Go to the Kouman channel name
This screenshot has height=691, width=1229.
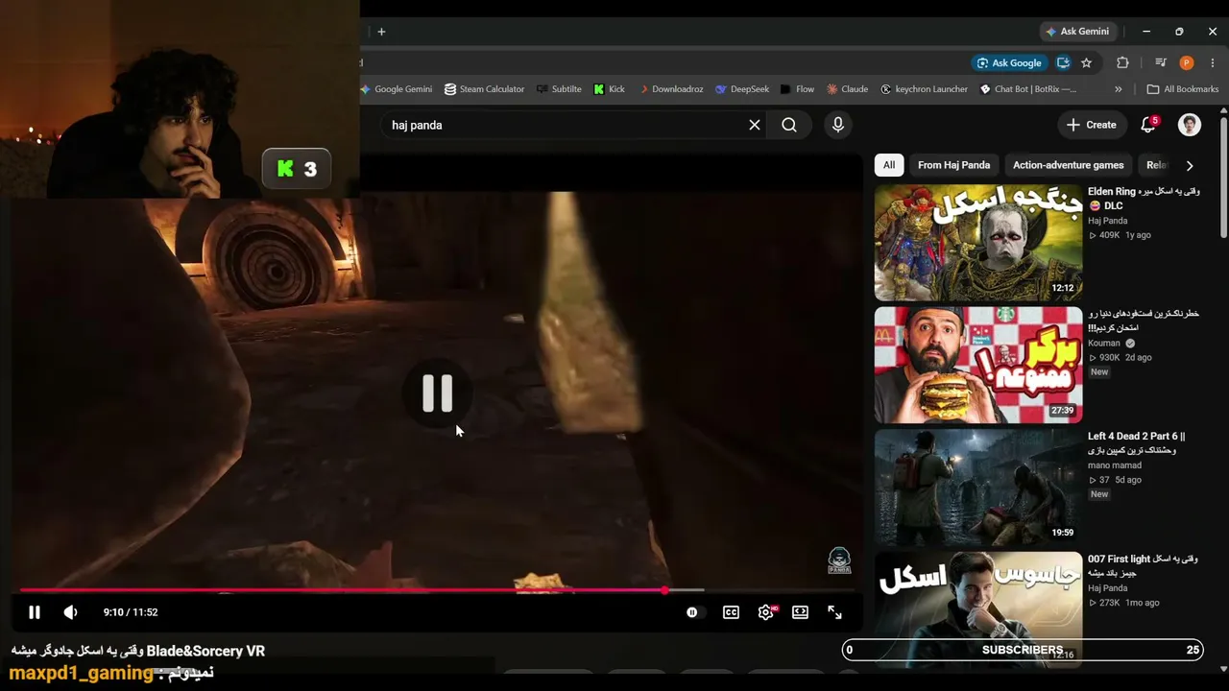point(1104,343)
